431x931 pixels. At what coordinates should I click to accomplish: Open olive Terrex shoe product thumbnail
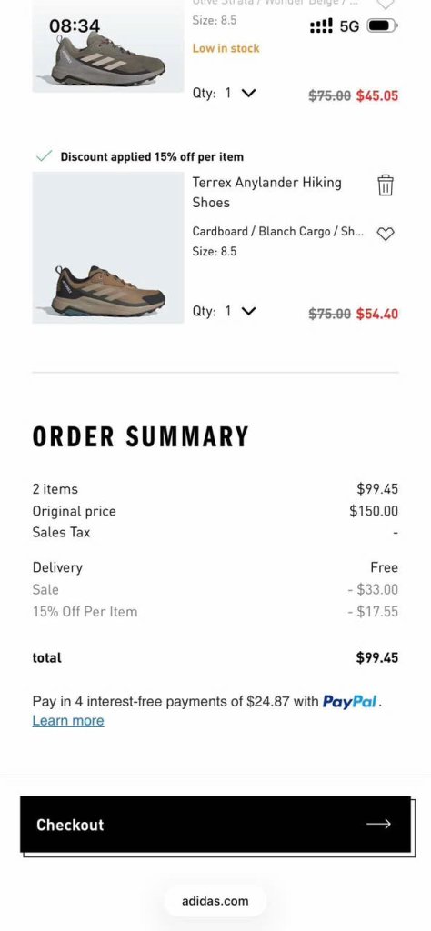(x=108, y=46)
